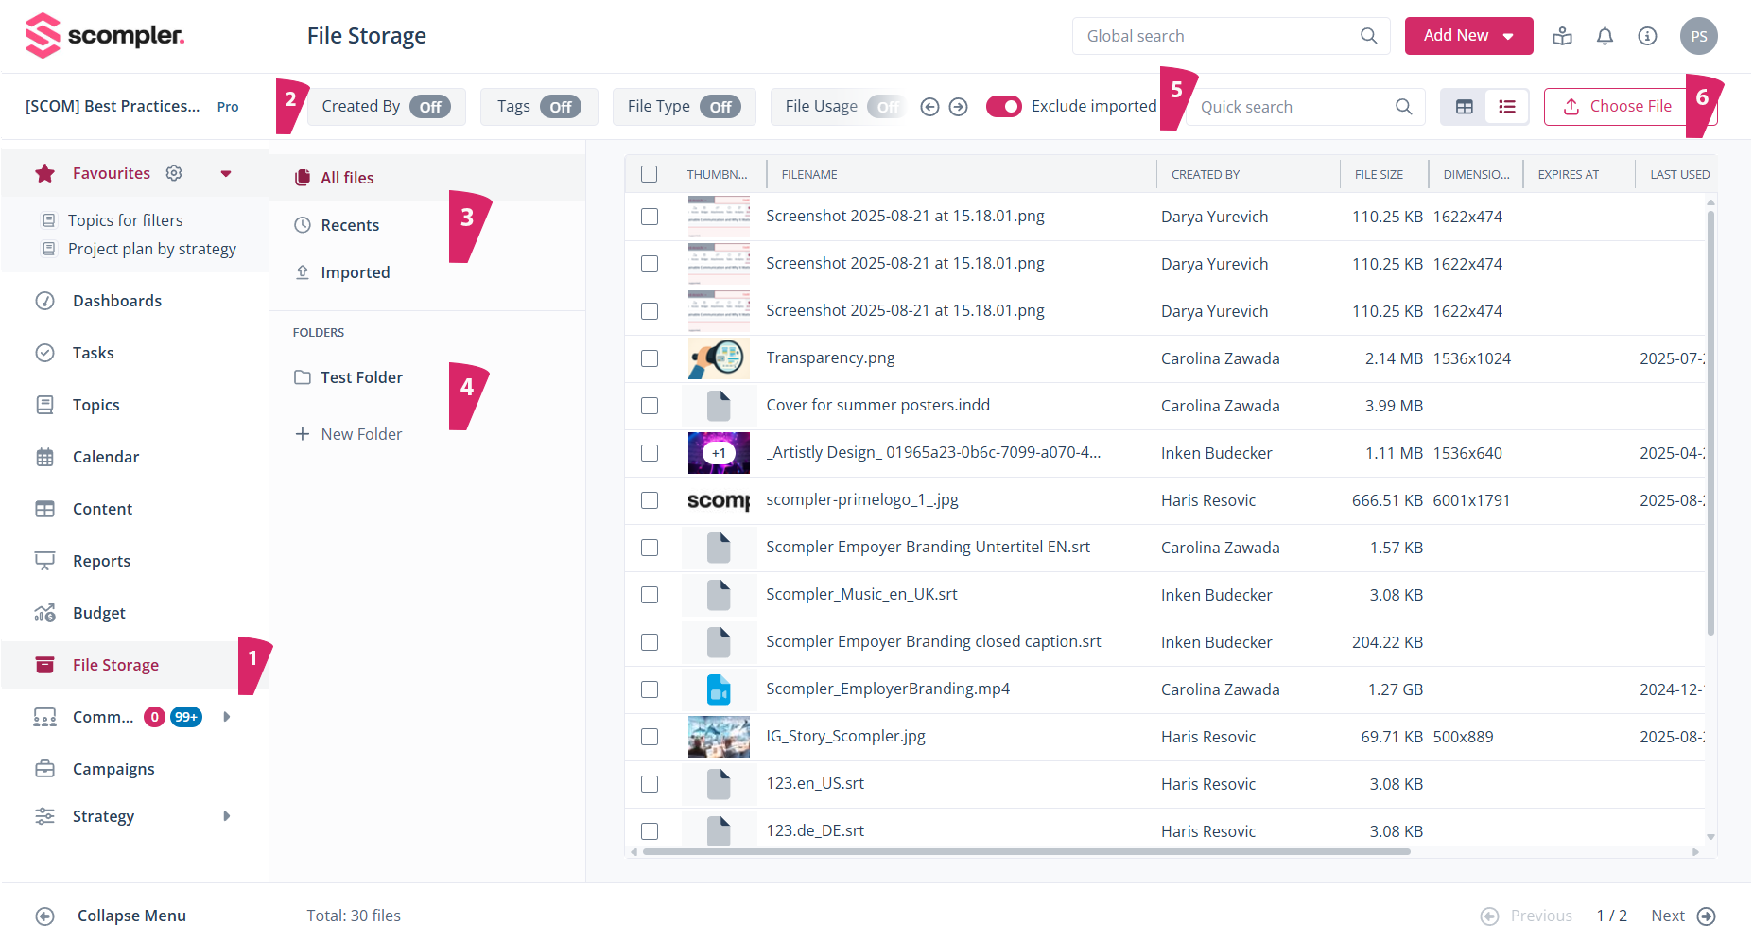The width and height of the screenshot is (1753, 942).
Task: Click the Favourites settings gear icon
Action: [x=174, y=173]
